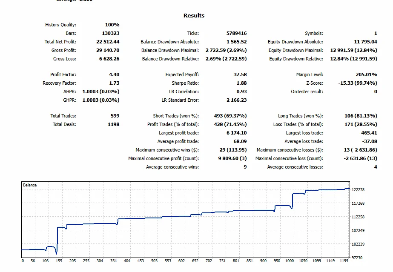Select the LR Correlation value 0.93

click(x=241, y=92)
